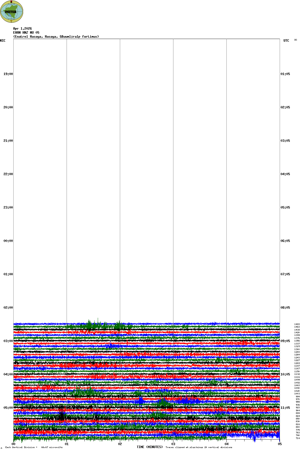
Task: Click the INETER logo at top left
Action: pos(12,11)
